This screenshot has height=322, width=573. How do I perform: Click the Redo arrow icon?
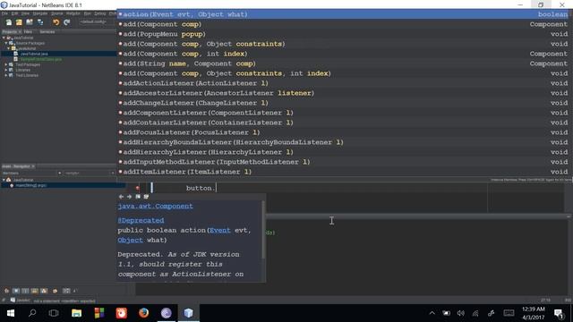66,22
